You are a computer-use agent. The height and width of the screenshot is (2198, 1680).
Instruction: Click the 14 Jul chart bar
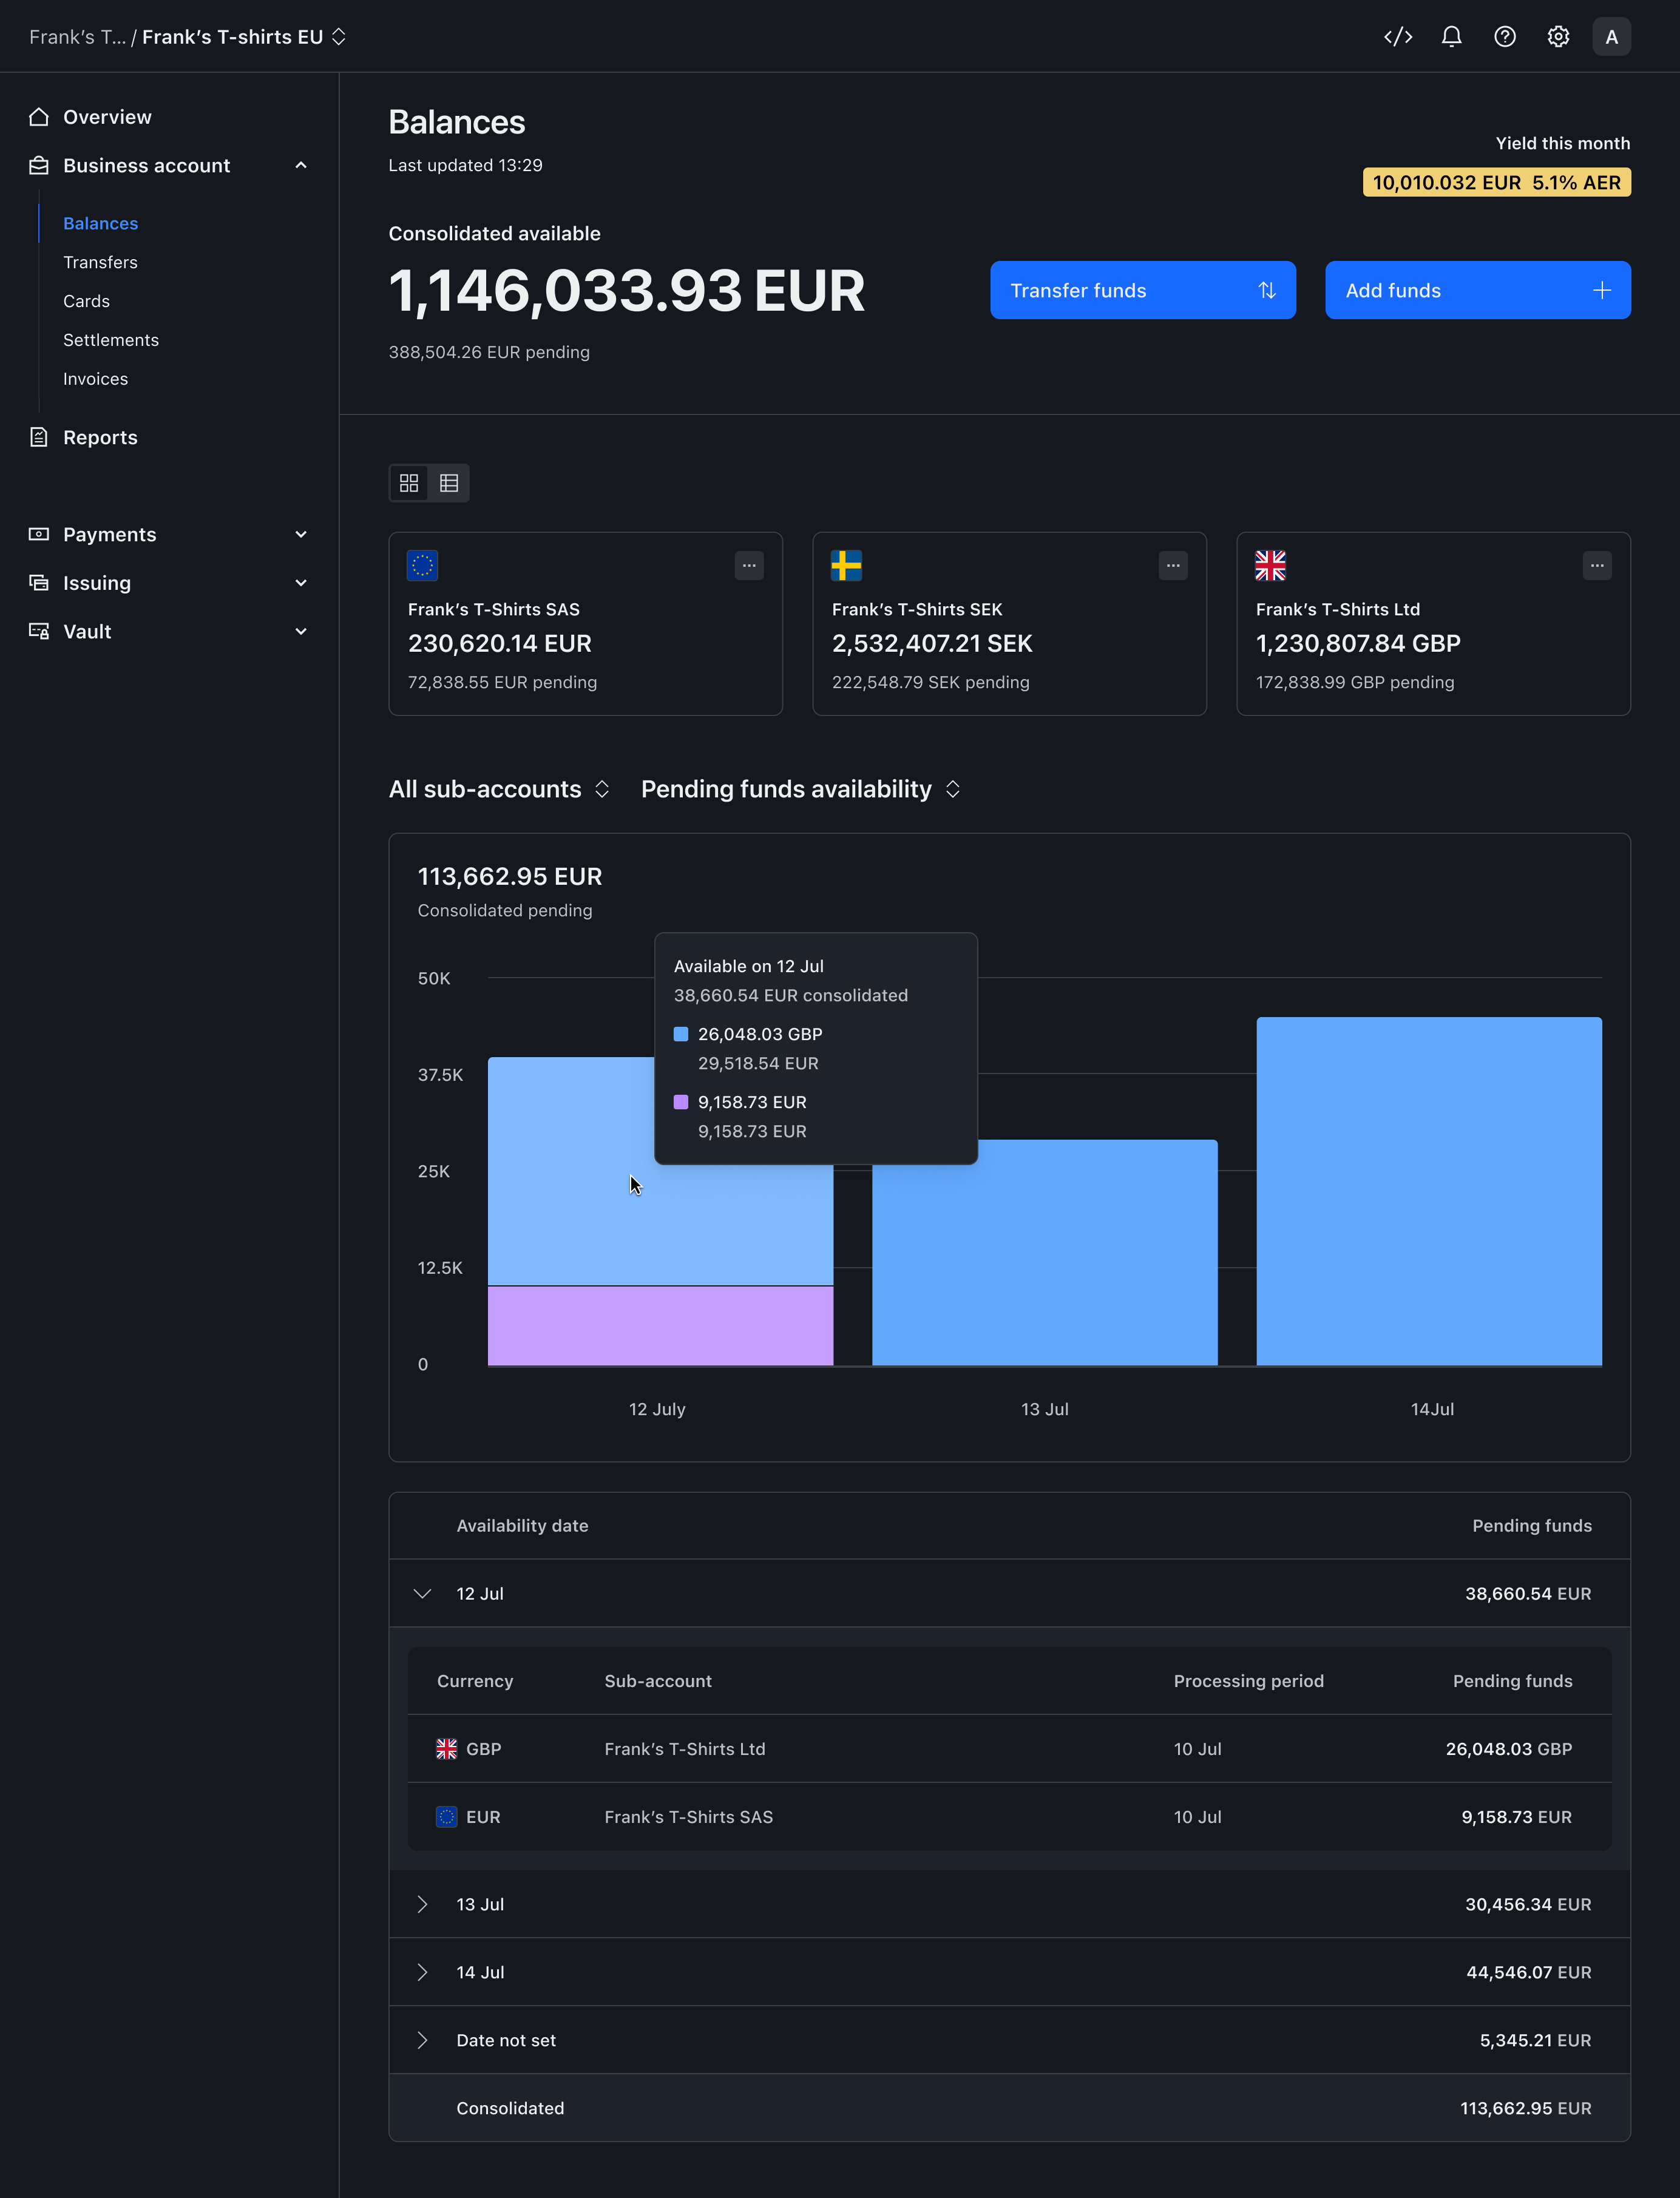1429,1191
